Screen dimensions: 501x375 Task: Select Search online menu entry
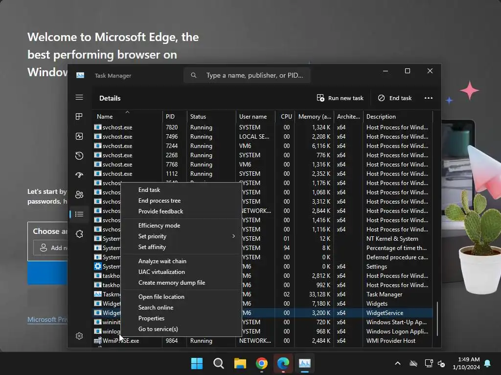tap(182, 308)
